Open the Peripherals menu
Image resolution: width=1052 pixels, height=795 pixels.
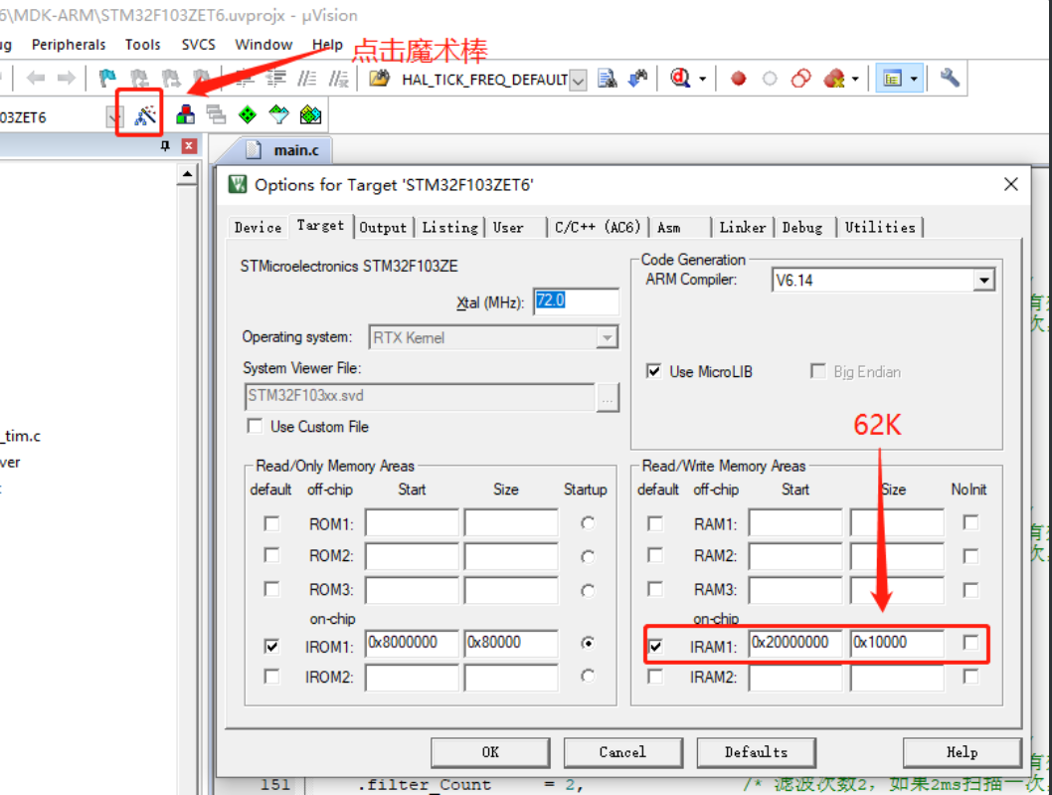pos(69,45)
